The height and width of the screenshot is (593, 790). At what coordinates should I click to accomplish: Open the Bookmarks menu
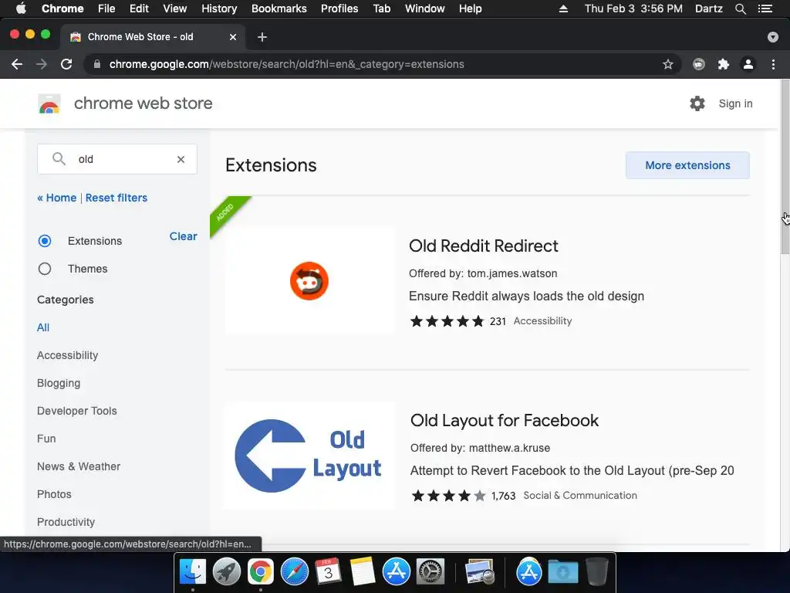pos(279,8)
